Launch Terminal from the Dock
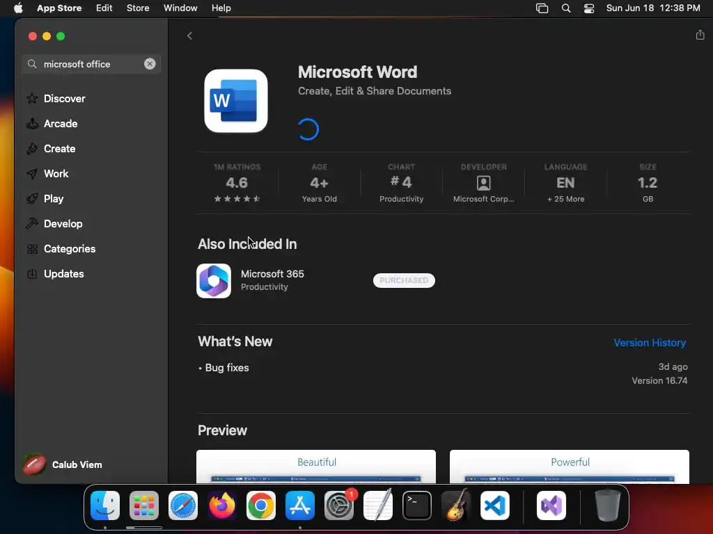713x534 pixels. pyautogui.click(x=417, y=505)
